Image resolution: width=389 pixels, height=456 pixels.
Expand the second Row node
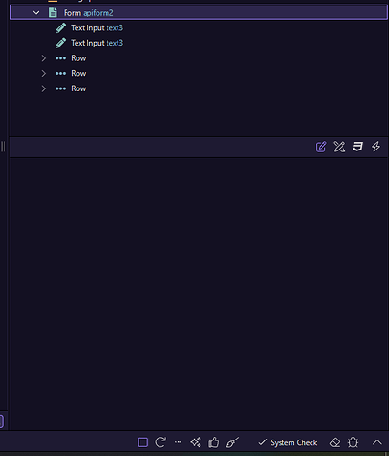[x=44, y=73]
